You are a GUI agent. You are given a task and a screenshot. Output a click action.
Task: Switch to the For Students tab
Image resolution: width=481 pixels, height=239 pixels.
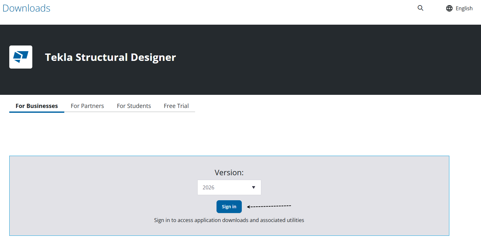[134, 106]
